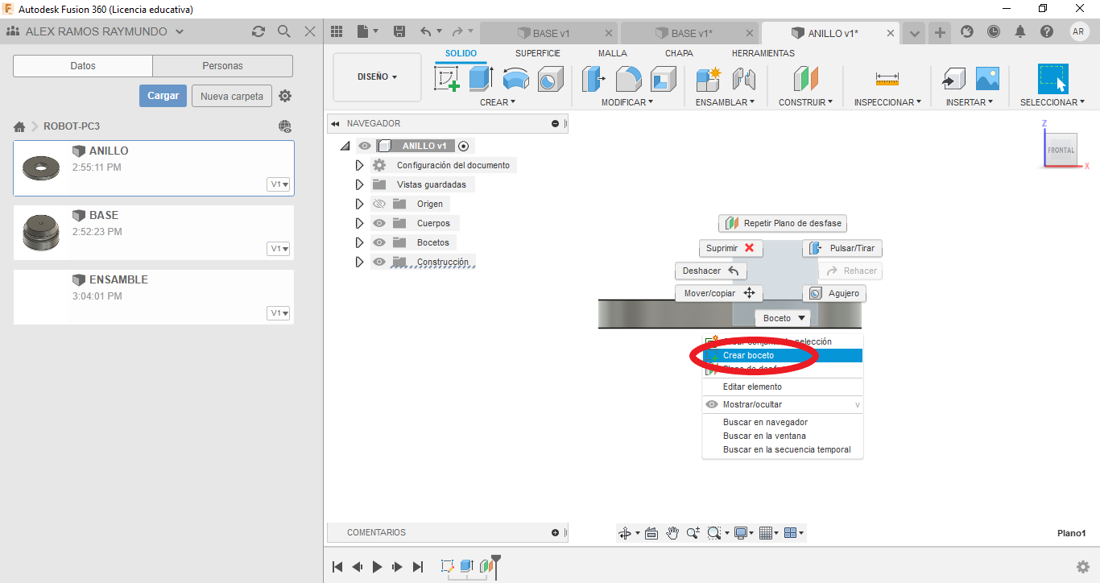Hide the Cuerpos folder
This screenshot has width=1100, height=583.
click(x=380, y=223)
